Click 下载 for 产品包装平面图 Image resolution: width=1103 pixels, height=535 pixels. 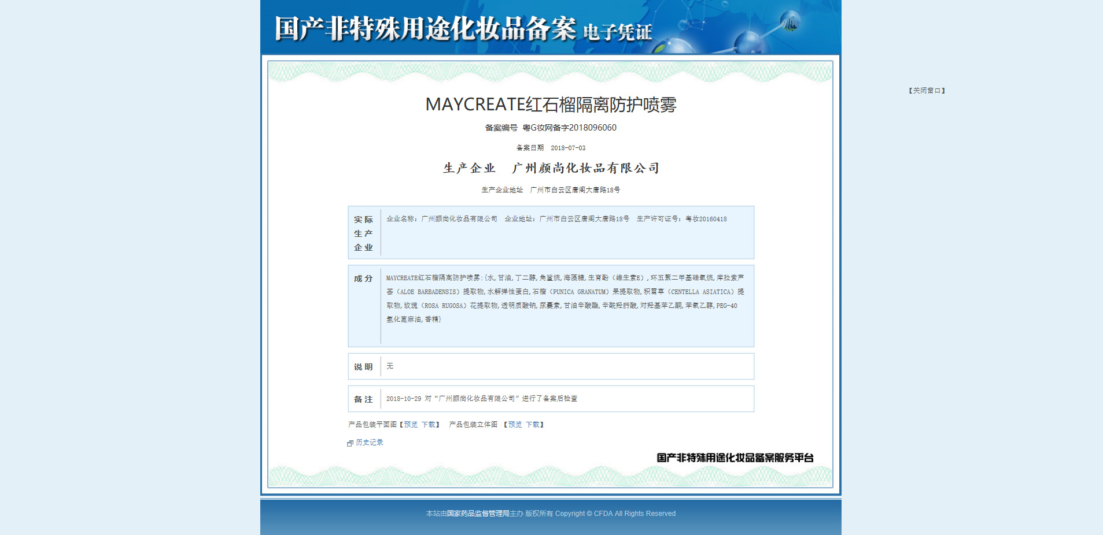[x=429, y=425]
